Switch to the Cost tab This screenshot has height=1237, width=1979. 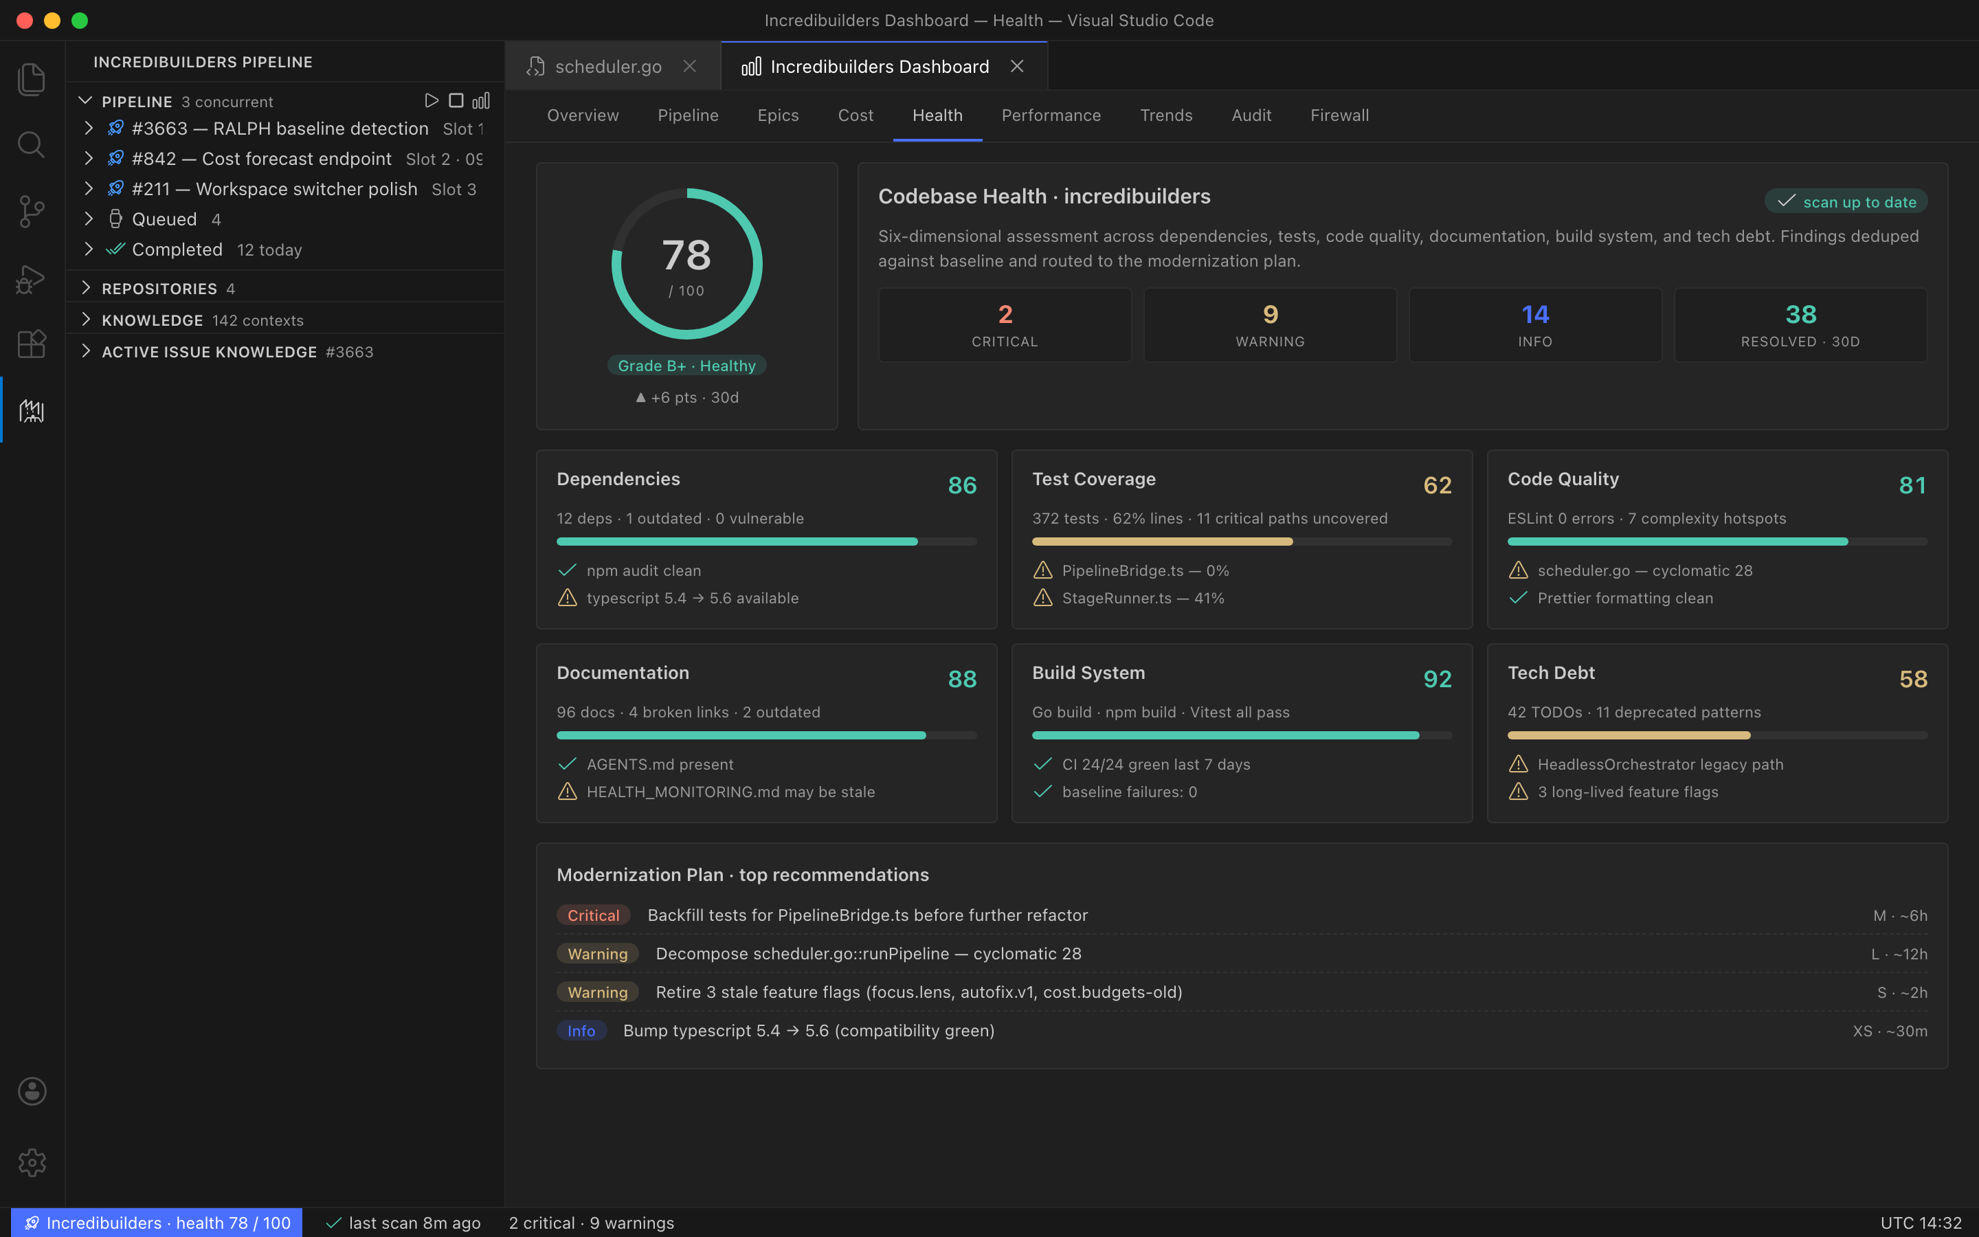point(856,115)
